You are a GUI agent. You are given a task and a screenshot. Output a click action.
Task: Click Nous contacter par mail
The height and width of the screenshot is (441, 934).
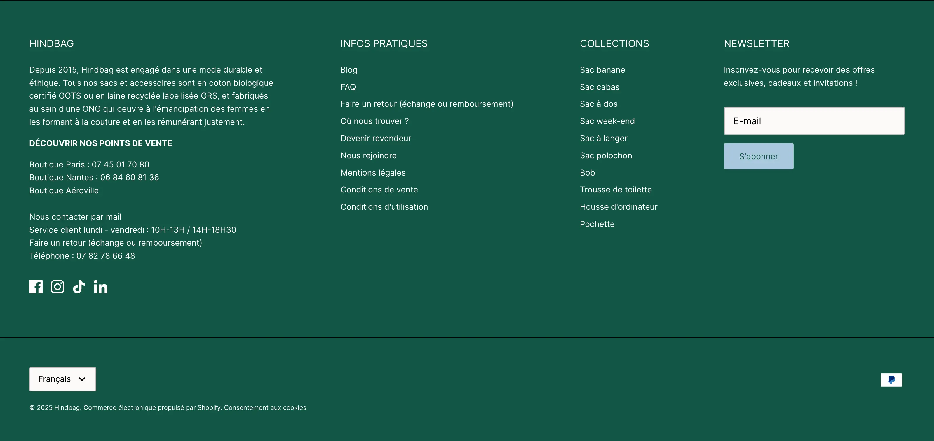point(75,217)
